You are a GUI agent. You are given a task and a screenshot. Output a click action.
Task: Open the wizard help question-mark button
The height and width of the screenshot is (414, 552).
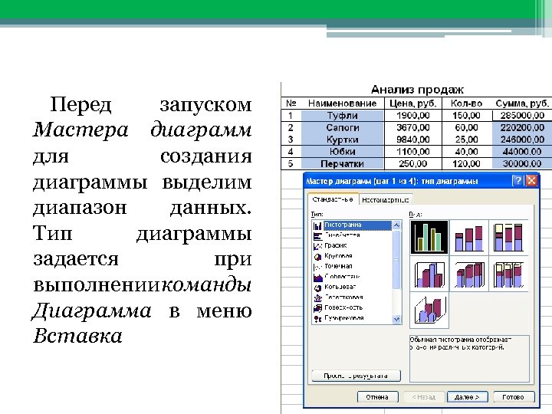(517, 181)
